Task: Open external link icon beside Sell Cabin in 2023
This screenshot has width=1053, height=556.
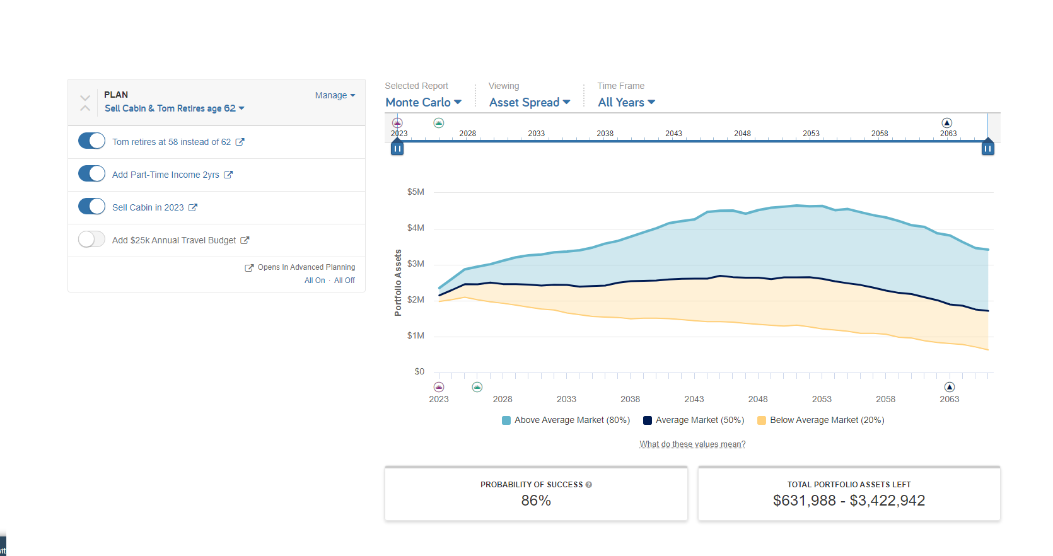Action: click(193, 207)
